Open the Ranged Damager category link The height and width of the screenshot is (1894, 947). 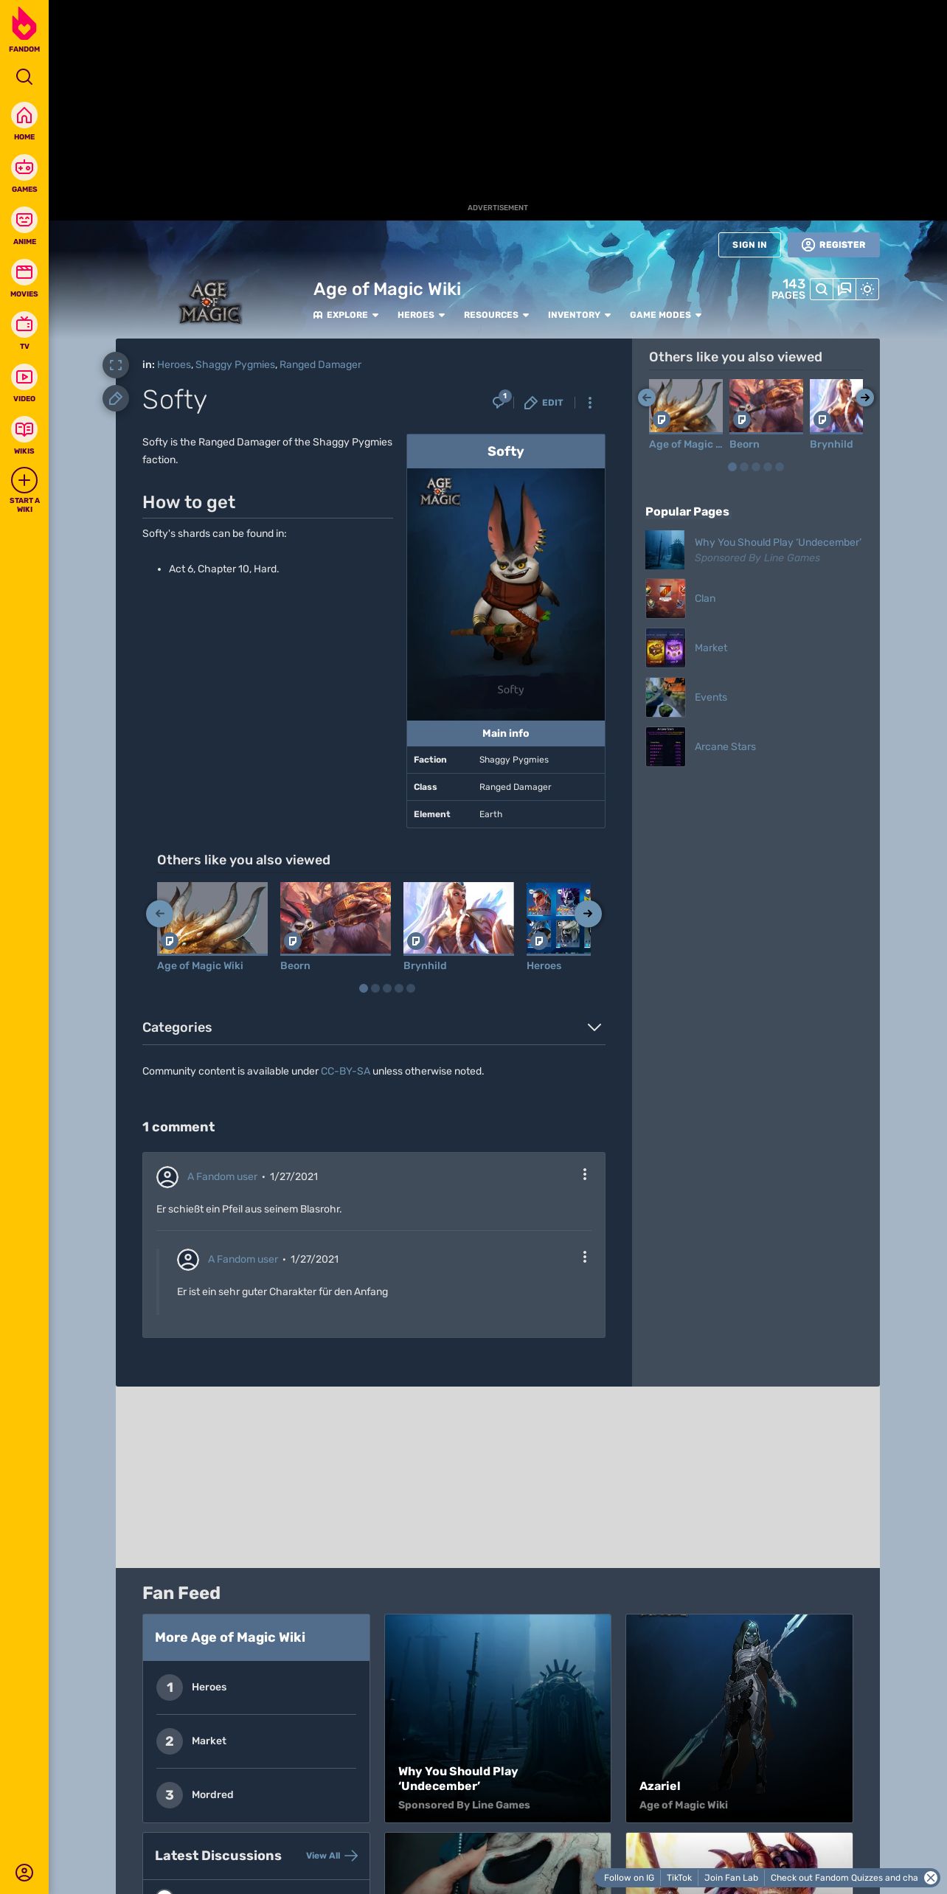click(x=320, y=364)
